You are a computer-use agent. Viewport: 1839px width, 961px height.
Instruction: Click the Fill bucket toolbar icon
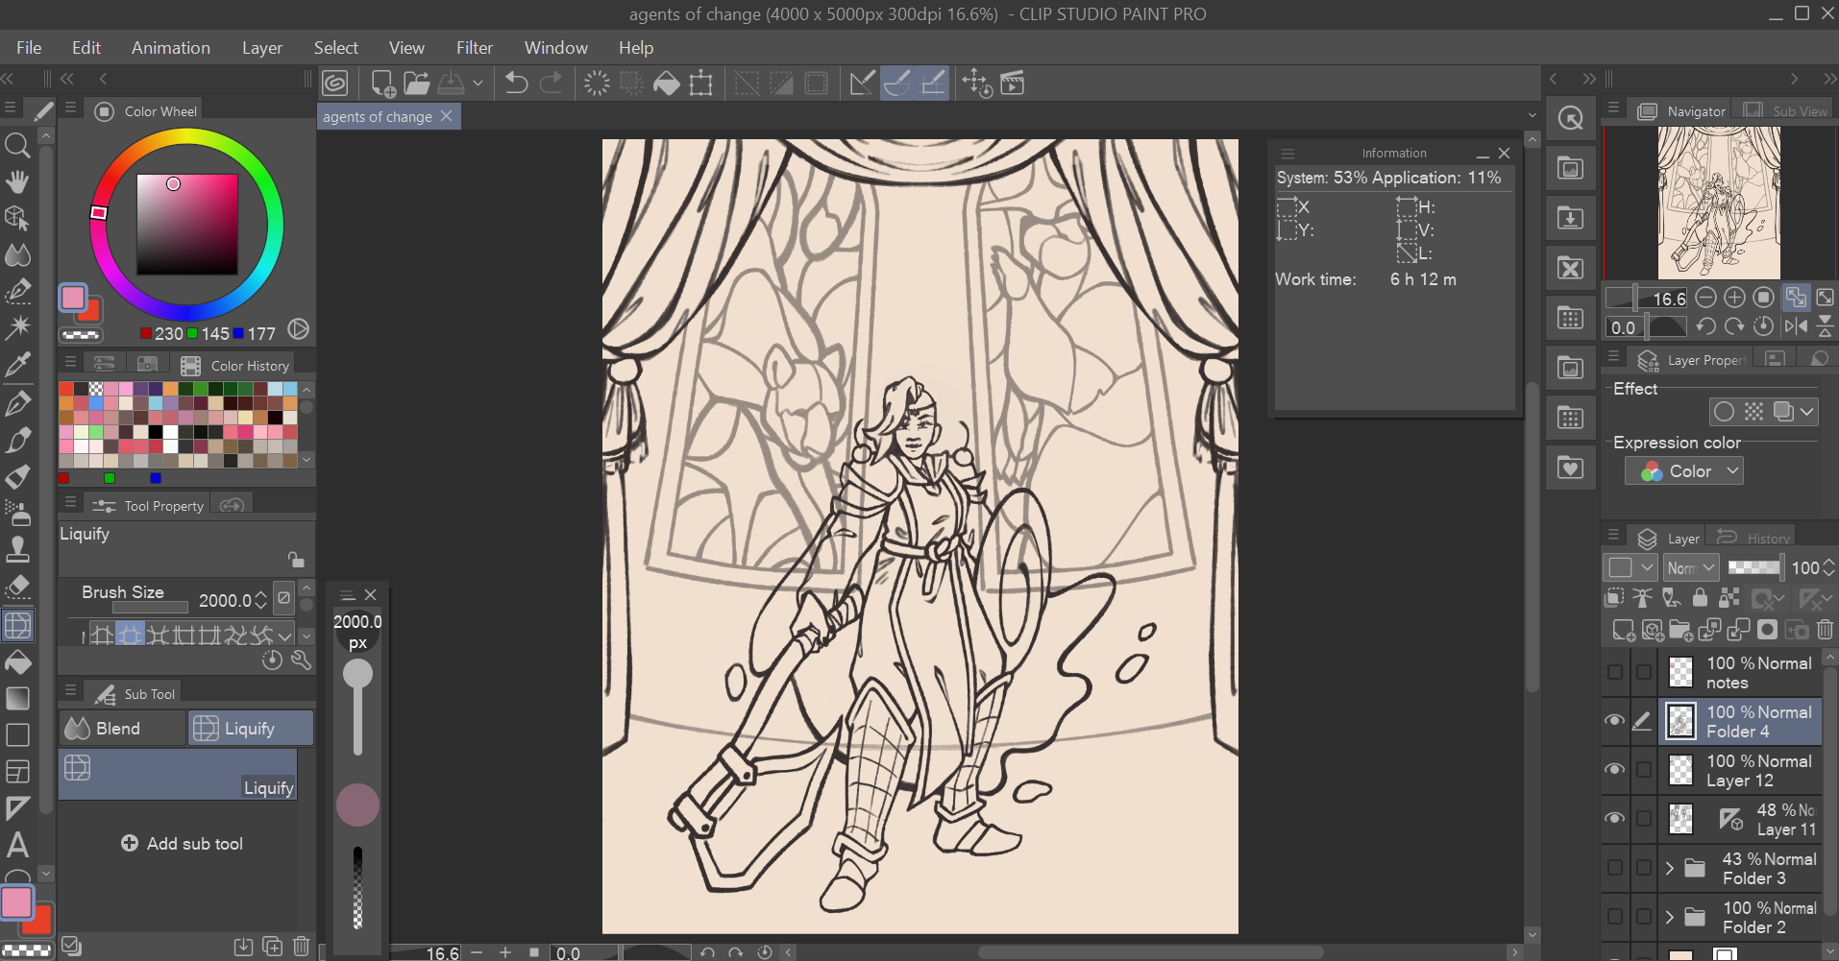point(666,84)
